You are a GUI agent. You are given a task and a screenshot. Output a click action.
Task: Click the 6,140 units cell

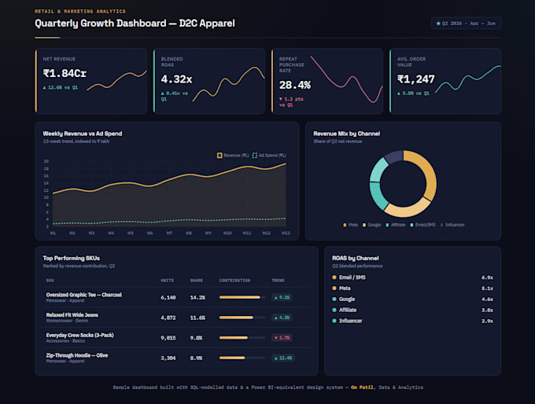168,298
